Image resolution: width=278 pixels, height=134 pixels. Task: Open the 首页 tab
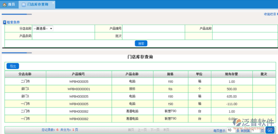coord(9,5)
